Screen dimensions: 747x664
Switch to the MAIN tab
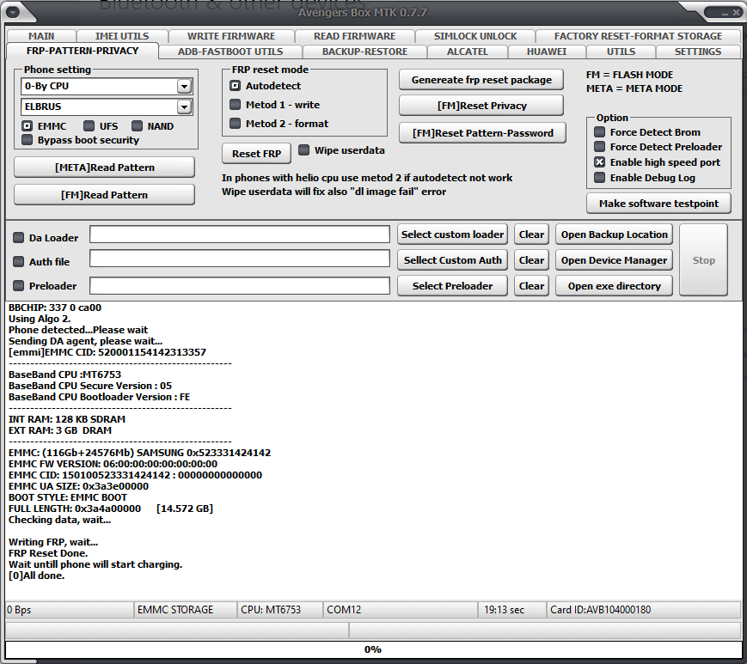(x=41, y=36)
